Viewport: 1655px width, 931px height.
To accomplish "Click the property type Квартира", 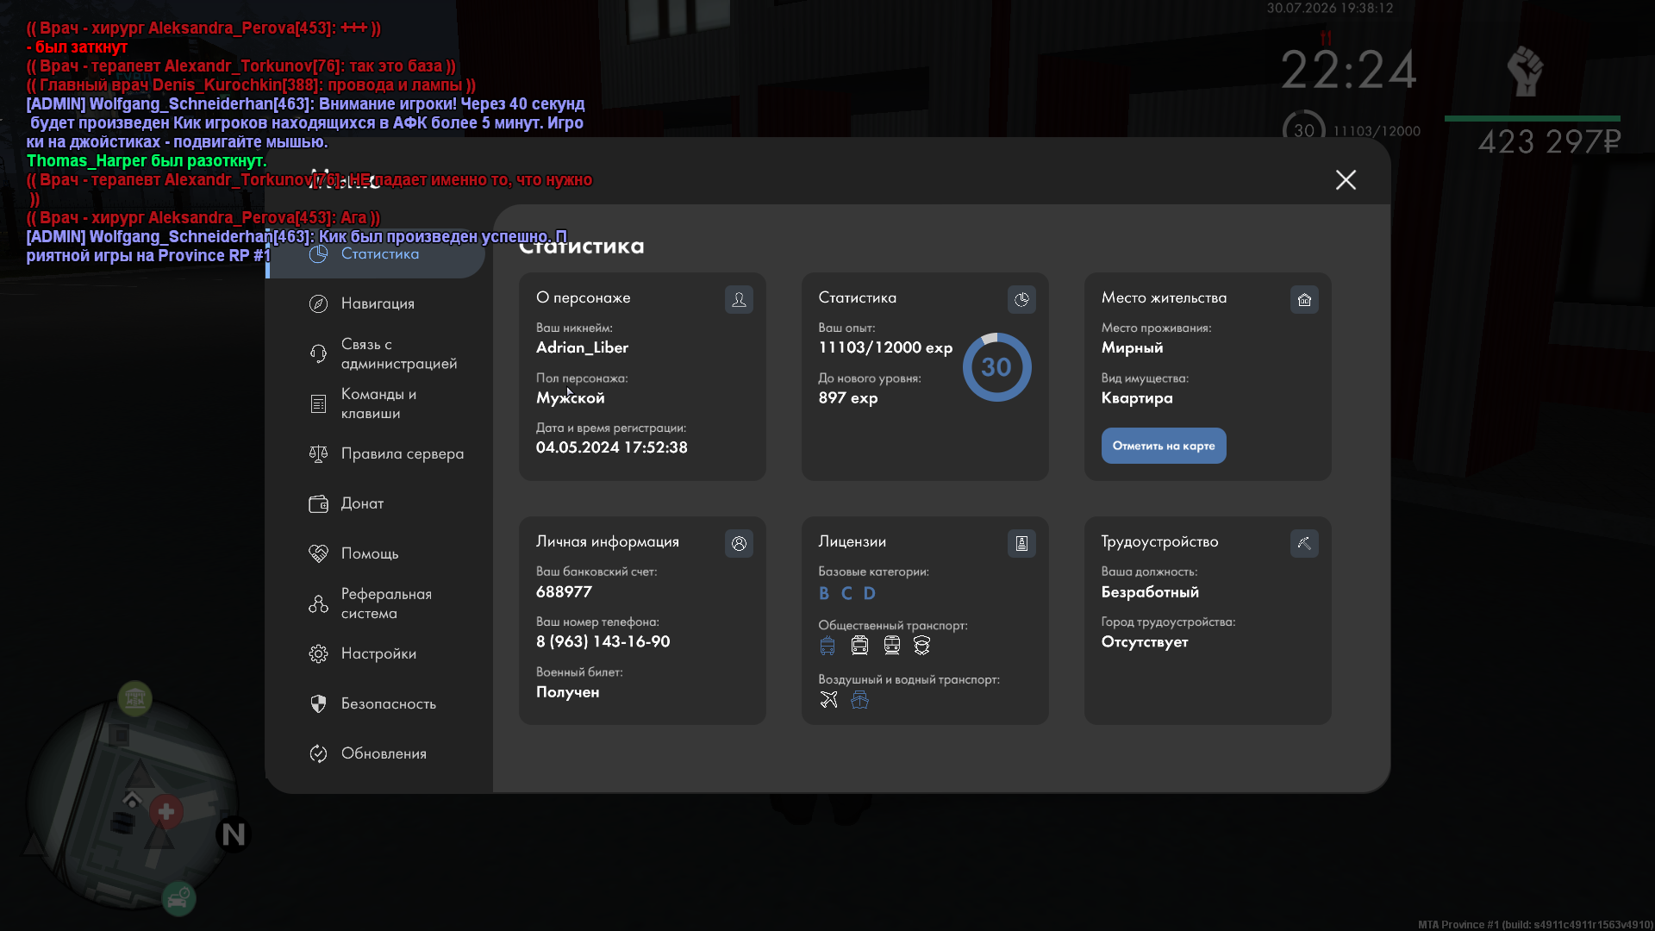I will tap(1136, 397).
